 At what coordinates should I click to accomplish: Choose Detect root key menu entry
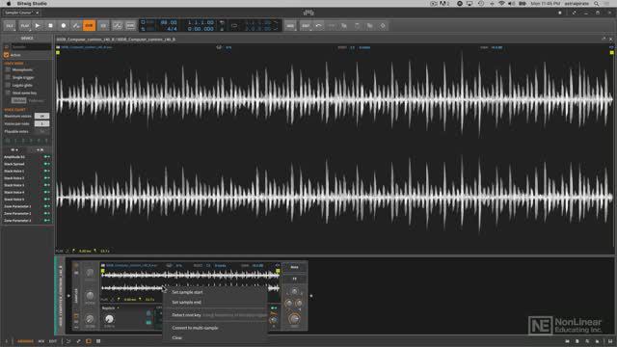[x=215, y=315]
